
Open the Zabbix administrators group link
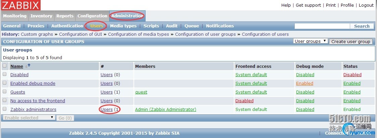click(33, 109)
